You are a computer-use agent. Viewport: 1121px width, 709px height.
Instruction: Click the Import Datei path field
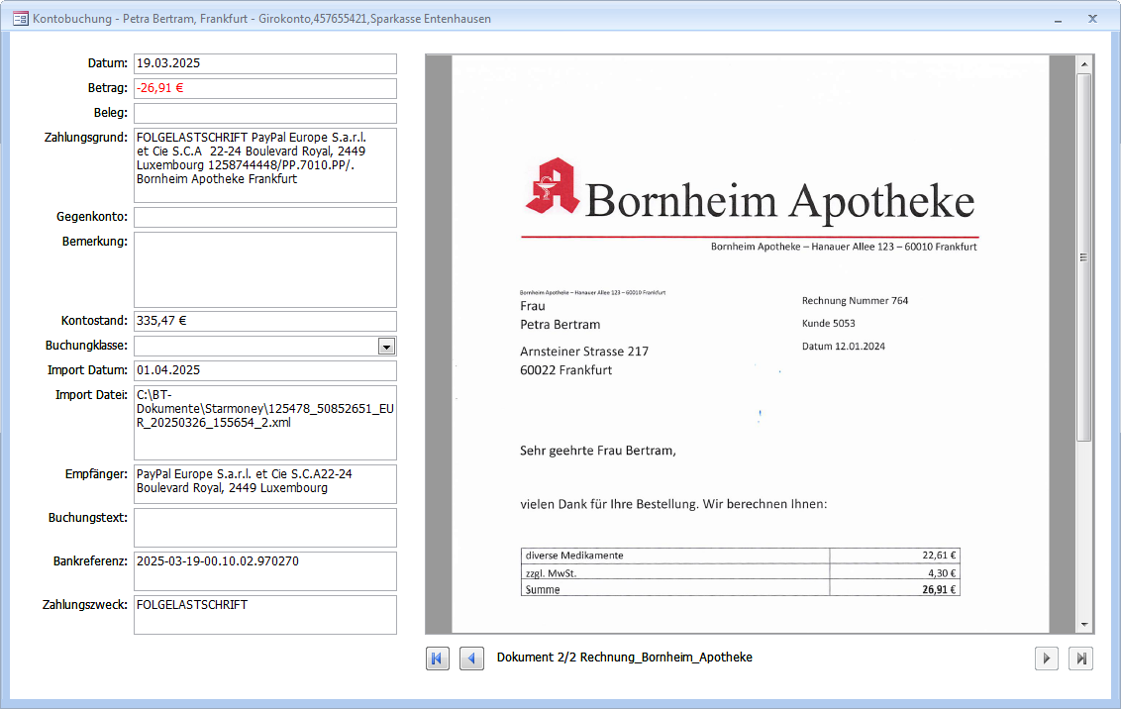coord(265,423)
